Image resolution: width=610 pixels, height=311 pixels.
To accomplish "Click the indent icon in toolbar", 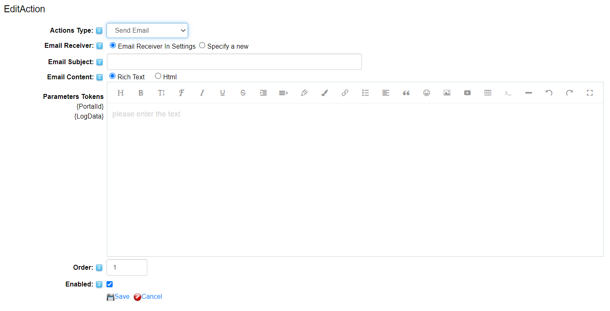I will click(263, 93).
